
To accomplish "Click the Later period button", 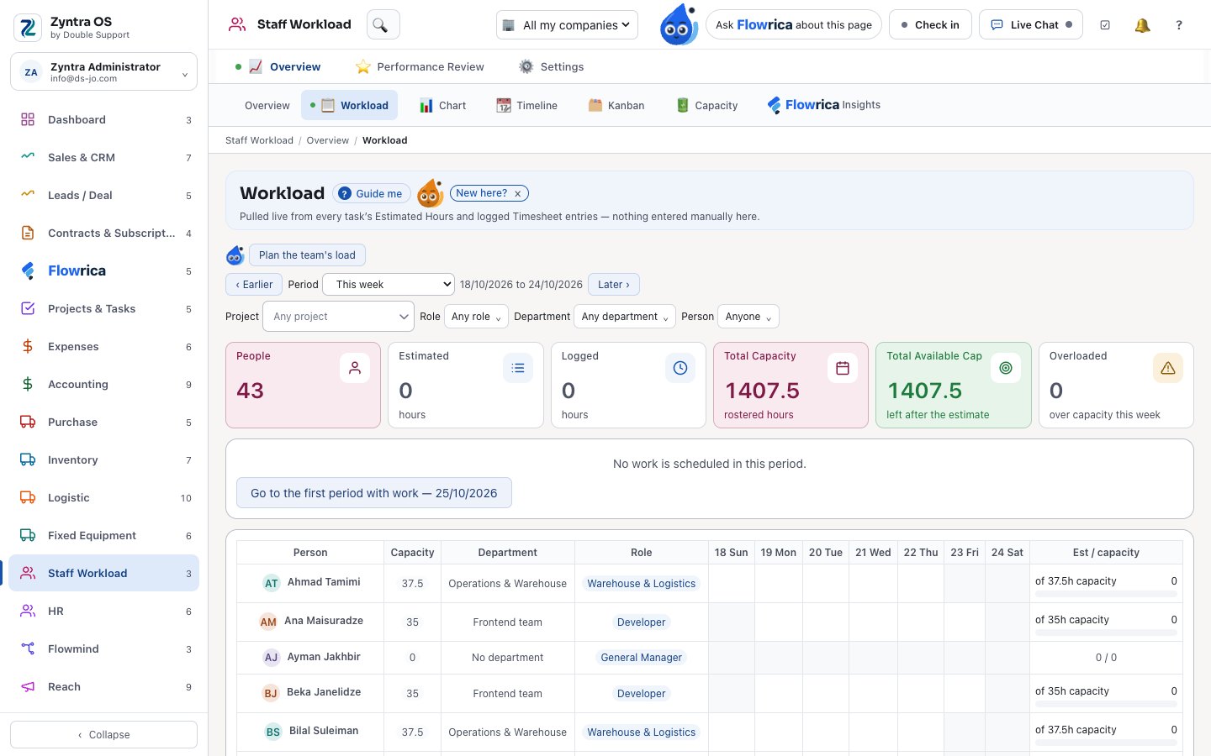I will point(614,285).
